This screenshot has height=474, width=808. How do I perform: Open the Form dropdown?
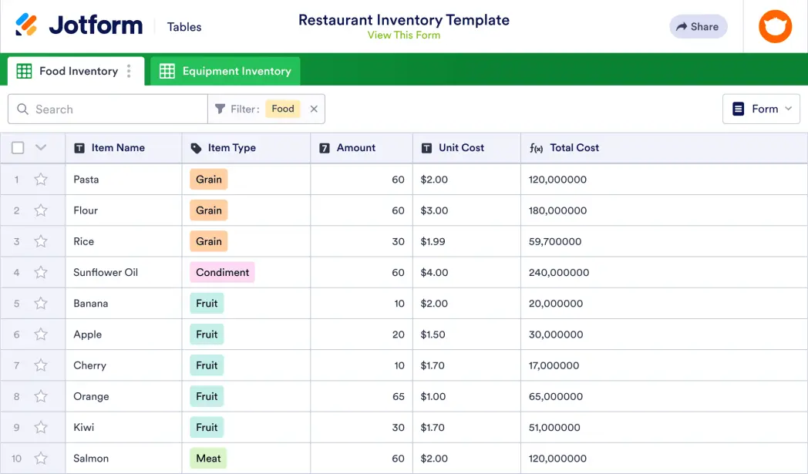coord(761,109)
